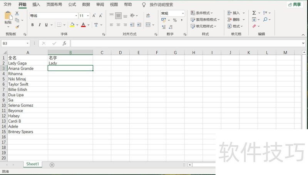308x175 pixels.
Task: Decrease font size with small A
Action: pos(100,16)
